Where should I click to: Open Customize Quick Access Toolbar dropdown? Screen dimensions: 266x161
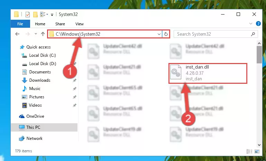click(52, 15)
